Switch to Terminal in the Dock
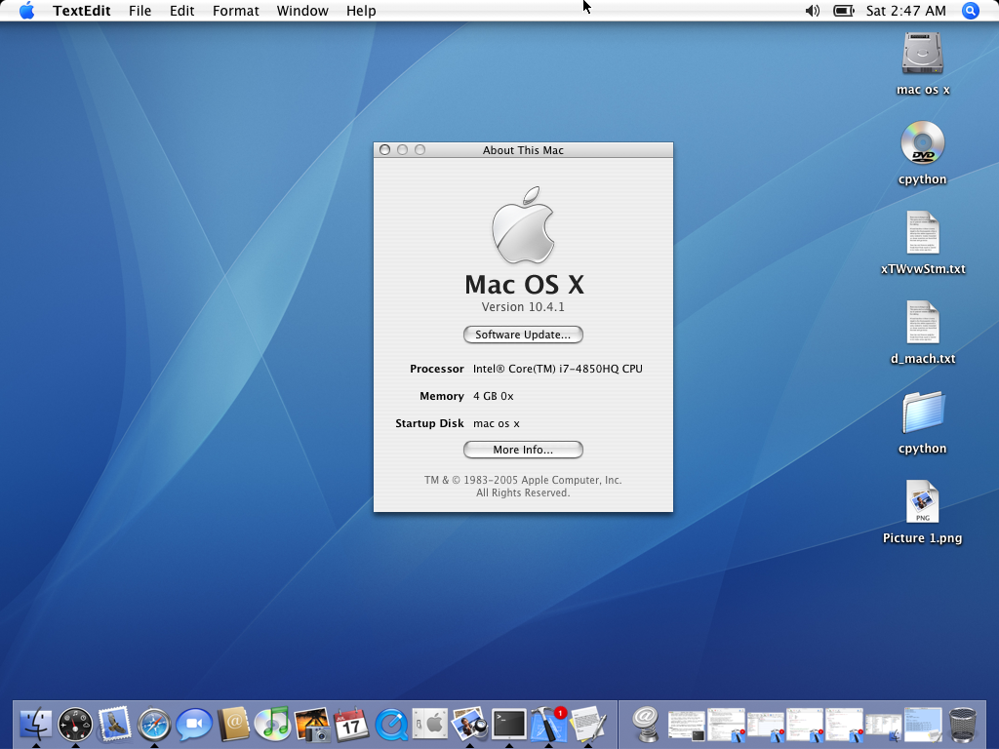This screenshot has width=999, height=749. [x=509, y=725]
